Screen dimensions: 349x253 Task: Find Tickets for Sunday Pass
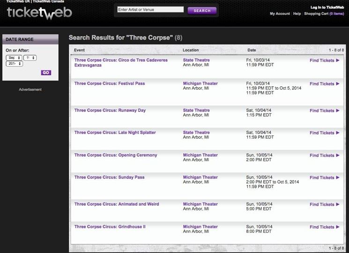pyautogui.click(x=324, y=178)
